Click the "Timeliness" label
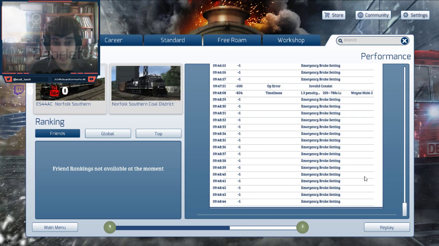The width and height of the screenshot is (439, 246). tap(274, 93)
